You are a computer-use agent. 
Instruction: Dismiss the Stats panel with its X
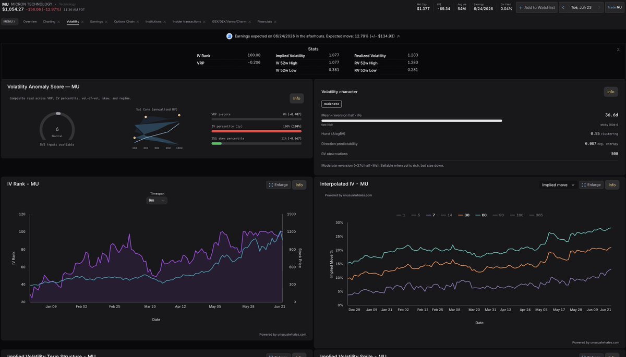click(618, 49)
